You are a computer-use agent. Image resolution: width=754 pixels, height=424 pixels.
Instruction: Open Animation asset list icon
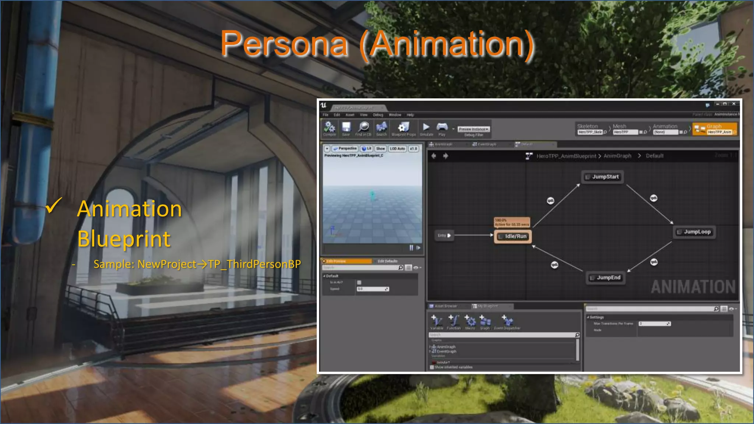(681, 132)
